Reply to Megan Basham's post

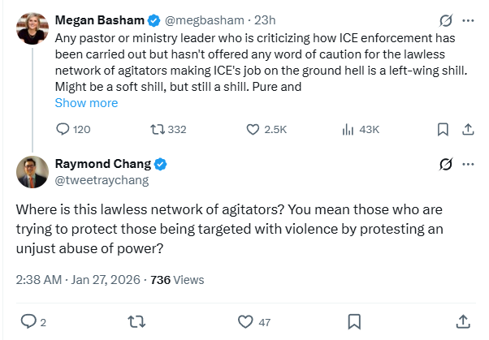click(63, 128)
